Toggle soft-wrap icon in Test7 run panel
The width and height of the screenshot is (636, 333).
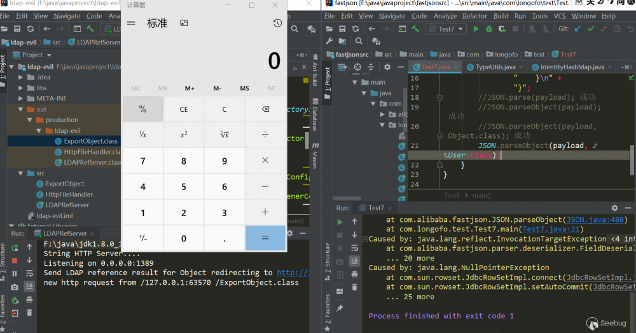click(x=354, y=248)
